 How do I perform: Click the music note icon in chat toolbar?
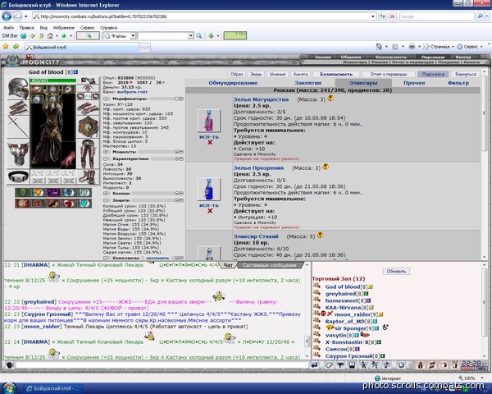coord(386,365)
